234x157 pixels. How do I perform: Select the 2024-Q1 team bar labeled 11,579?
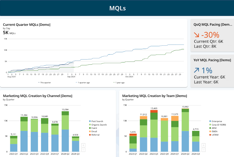(x=175, y=134)
